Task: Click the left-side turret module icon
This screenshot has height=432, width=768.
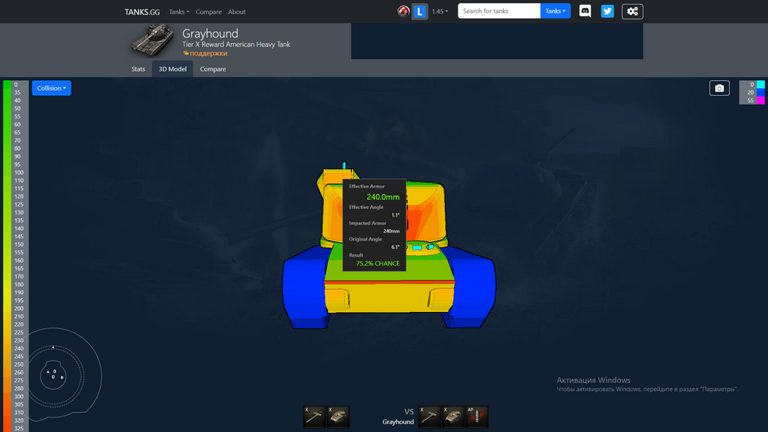Action: (338, 417)
